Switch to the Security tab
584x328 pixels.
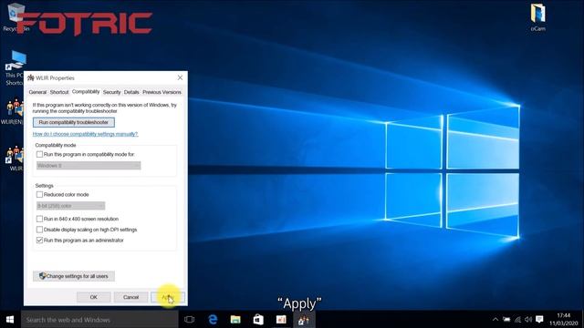coord(111,92)
